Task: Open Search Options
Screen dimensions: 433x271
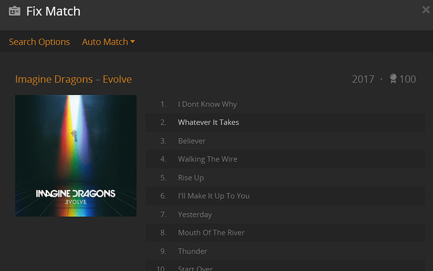Action: (x=39, y=41)
